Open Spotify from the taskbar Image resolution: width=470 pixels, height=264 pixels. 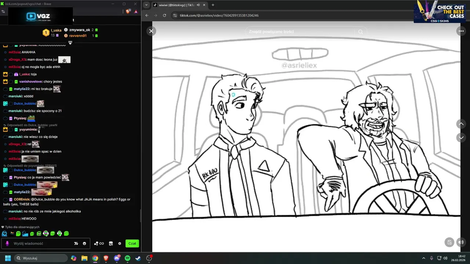[127, 258]
